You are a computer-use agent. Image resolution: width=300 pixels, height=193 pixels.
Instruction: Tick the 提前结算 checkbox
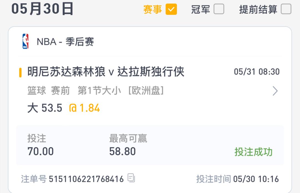tap(286, 9)
